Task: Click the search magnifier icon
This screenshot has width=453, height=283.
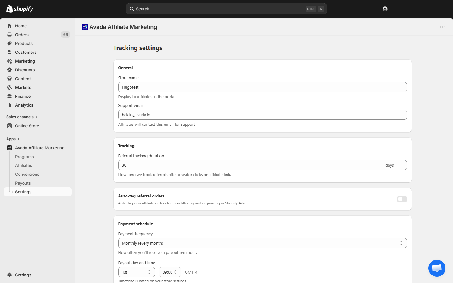Action: coord(132,9)
